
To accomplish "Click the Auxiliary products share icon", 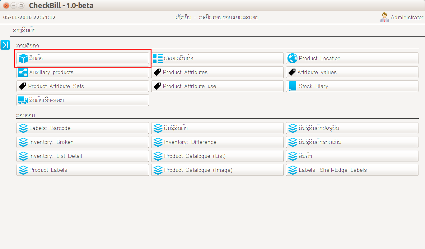I will click(23, 72).
